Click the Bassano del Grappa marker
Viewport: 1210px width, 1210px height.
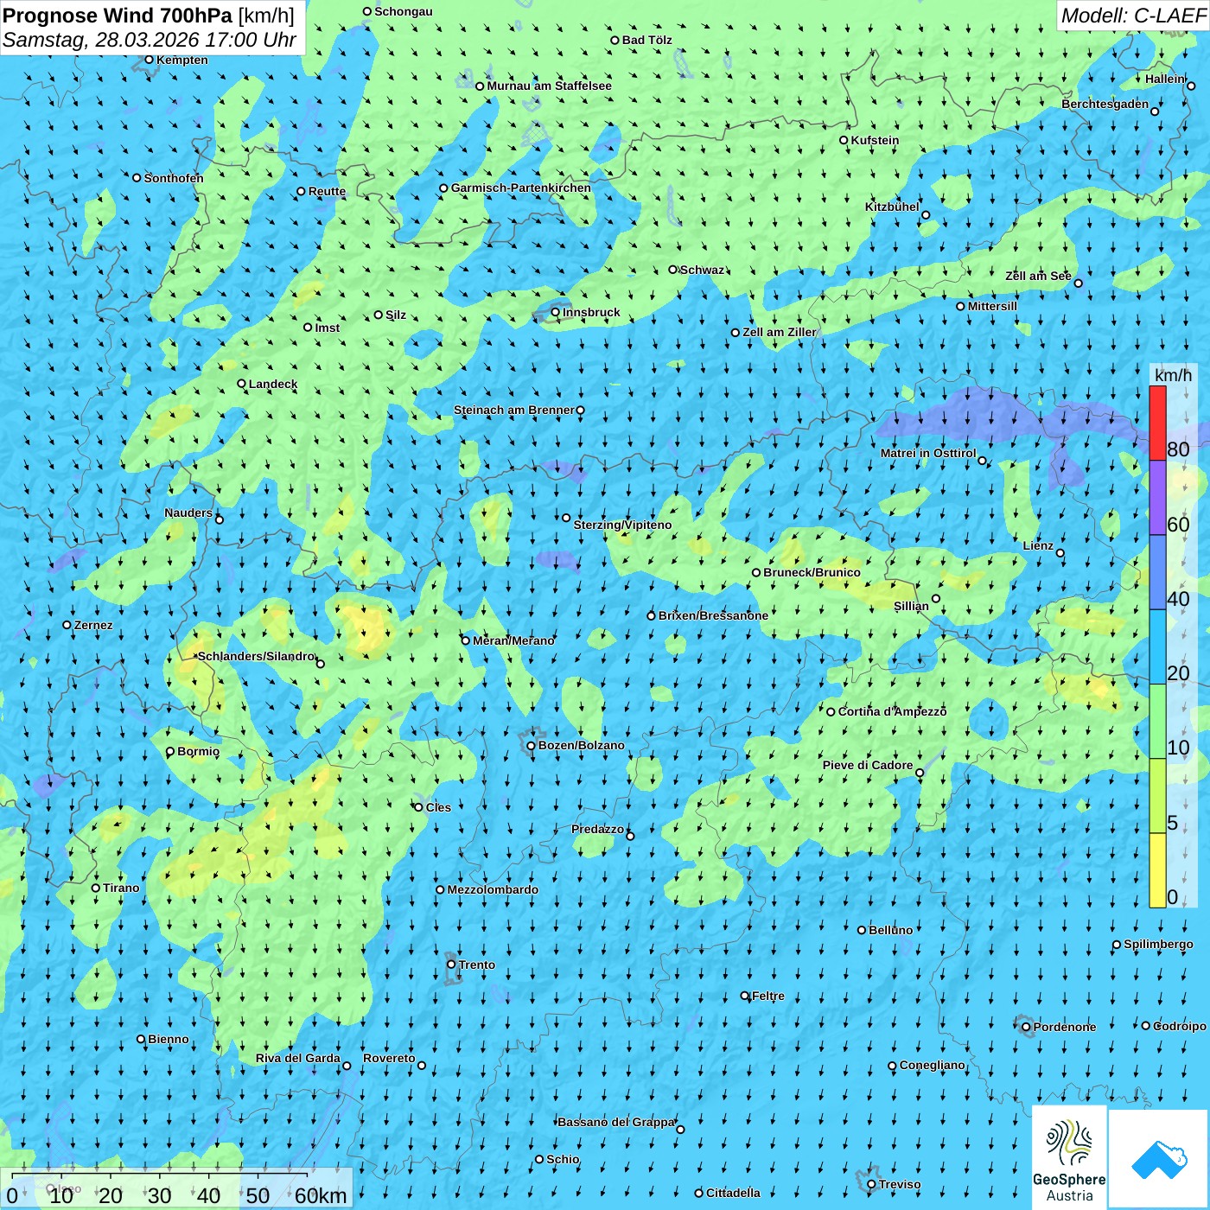tap(680, 1130)
